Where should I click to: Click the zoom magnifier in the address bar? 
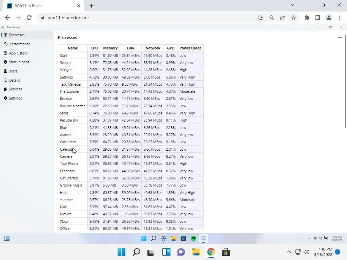click(272, 18)
